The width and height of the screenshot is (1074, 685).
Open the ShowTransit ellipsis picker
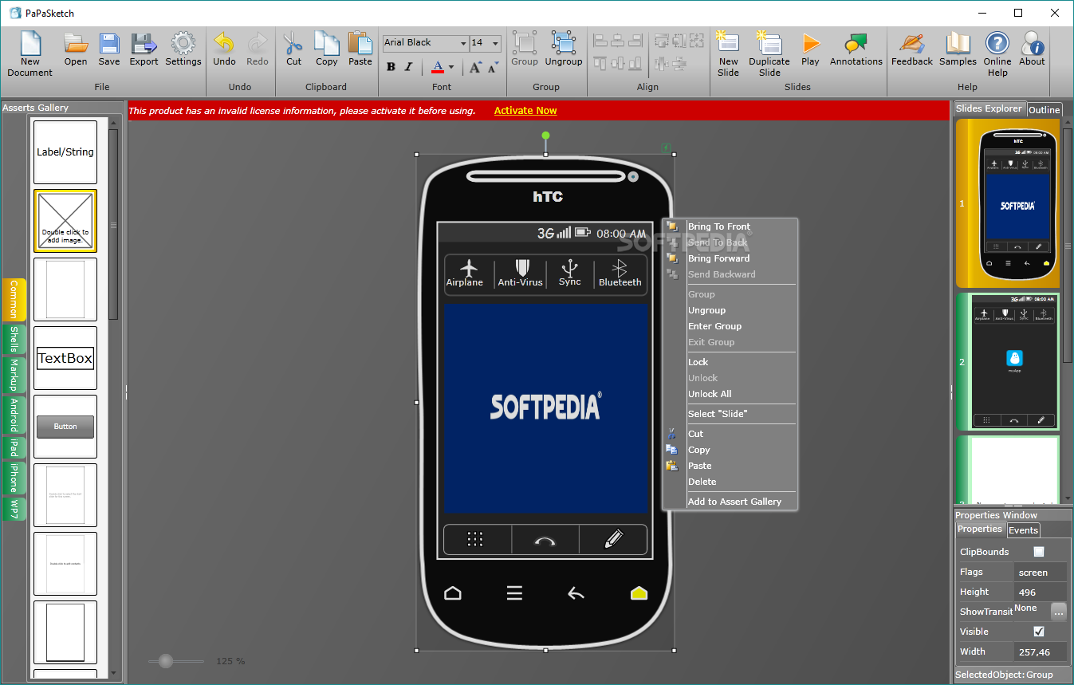[x=1058, y=612]
